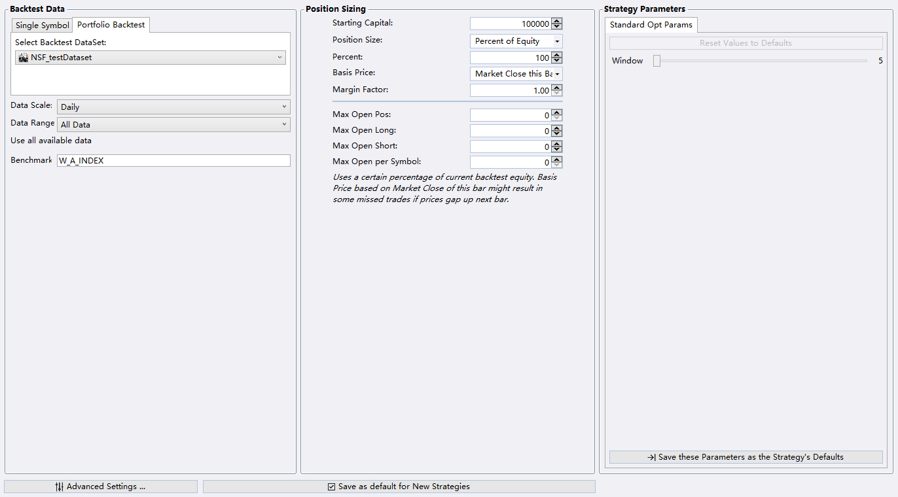The image size is (898, 497).
Task: Decrease Max Open Long with the down arrow
Action: coord(557,134)
